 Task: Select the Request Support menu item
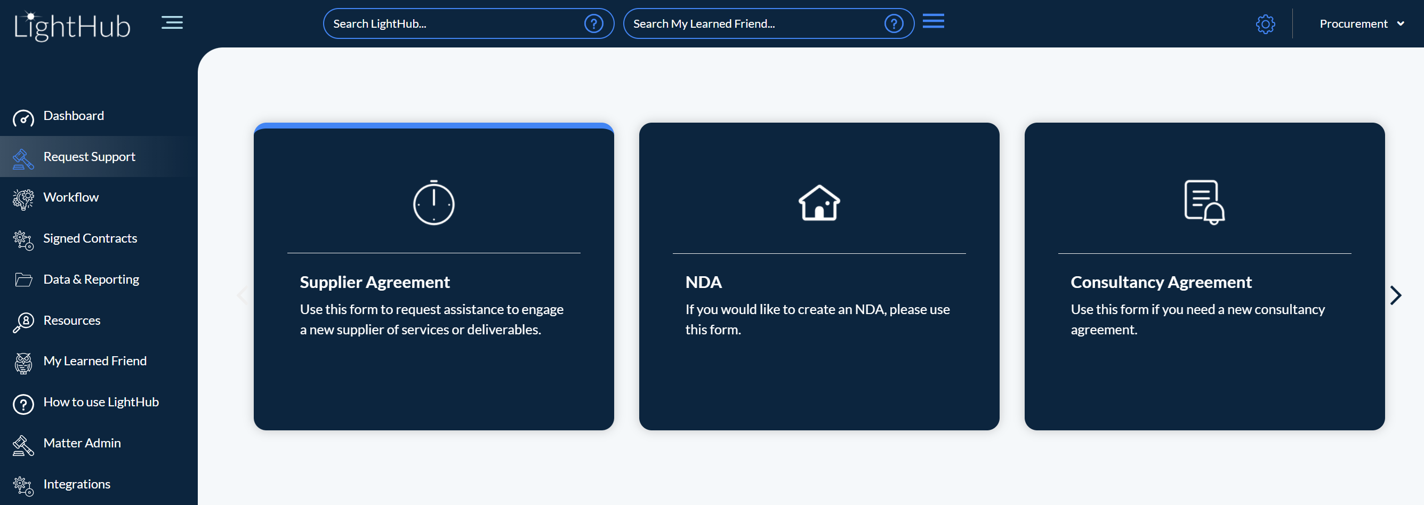pyautogui.click(x=89, y=157)
